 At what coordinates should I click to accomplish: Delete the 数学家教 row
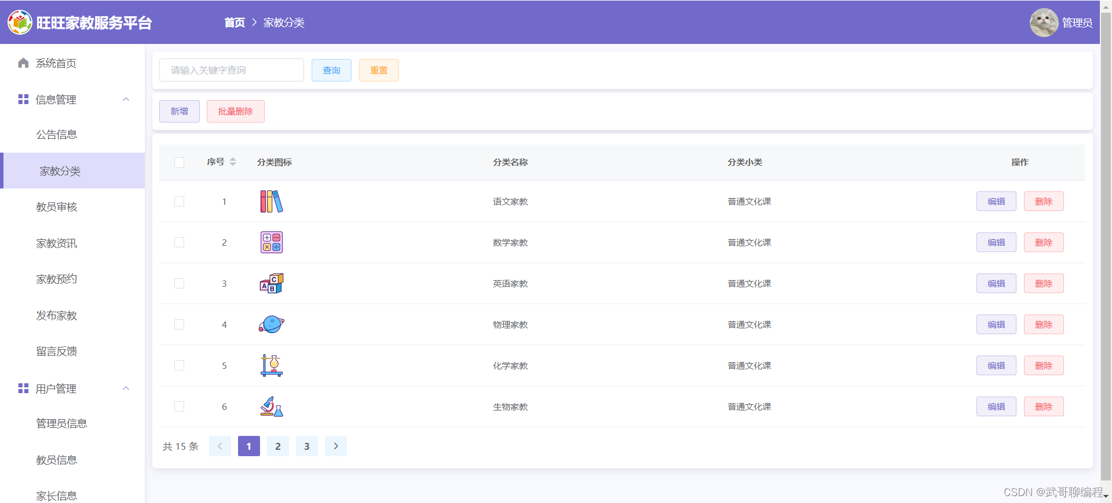click(1044, 242)
